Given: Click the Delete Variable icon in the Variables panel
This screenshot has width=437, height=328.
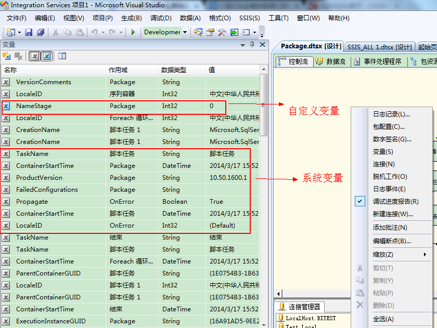Looking at the screenshot, I should tap(19, 56).
